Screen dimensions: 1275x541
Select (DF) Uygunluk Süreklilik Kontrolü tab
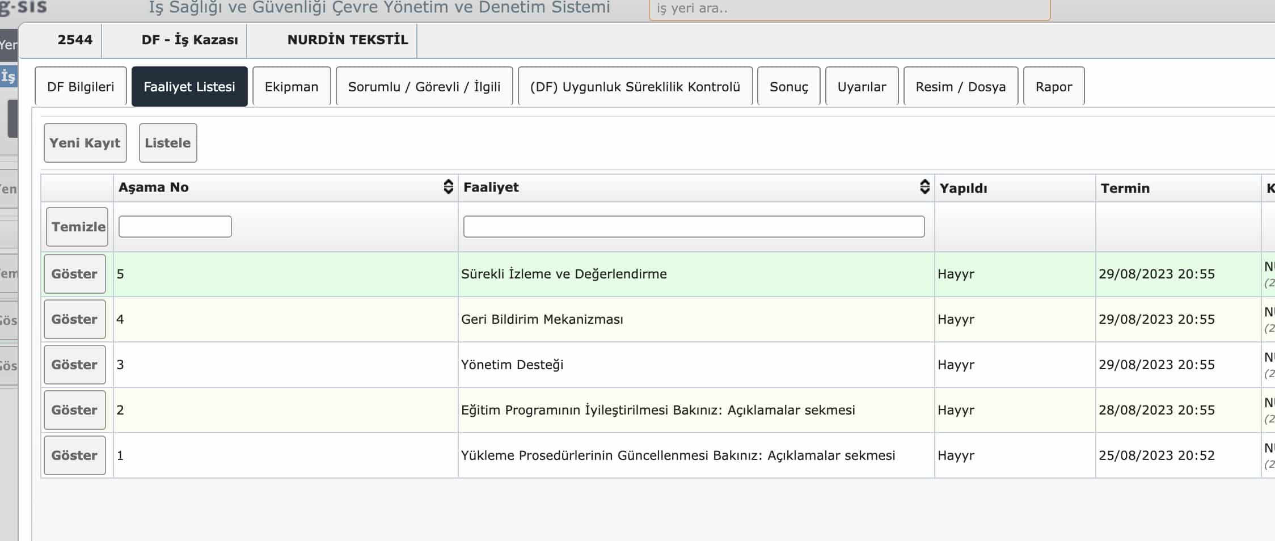click(635, 87)
